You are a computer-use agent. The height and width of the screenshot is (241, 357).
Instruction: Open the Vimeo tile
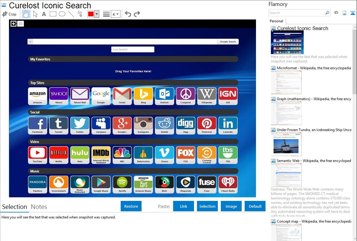coord(164,155)
